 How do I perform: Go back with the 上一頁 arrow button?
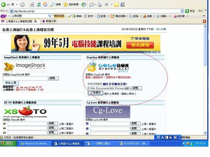[8, 5]
